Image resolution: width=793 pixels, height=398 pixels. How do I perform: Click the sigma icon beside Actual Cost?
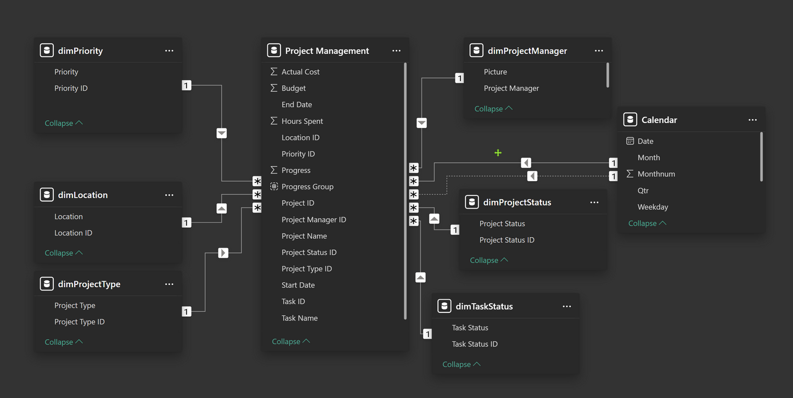click(x=274, y=71)
